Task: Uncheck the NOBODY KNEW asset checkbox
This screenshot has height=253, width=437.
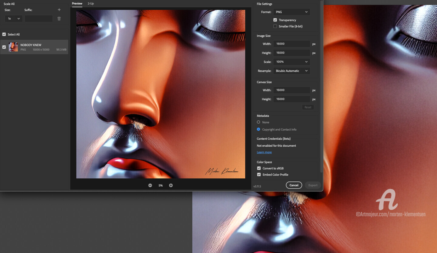Action: click(x=4, y=47)
